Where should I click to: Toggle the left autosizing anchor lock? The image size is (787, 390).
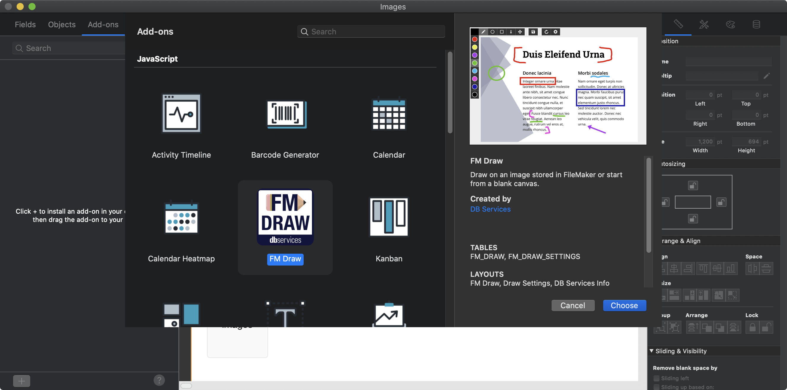(x=665, y=202)
